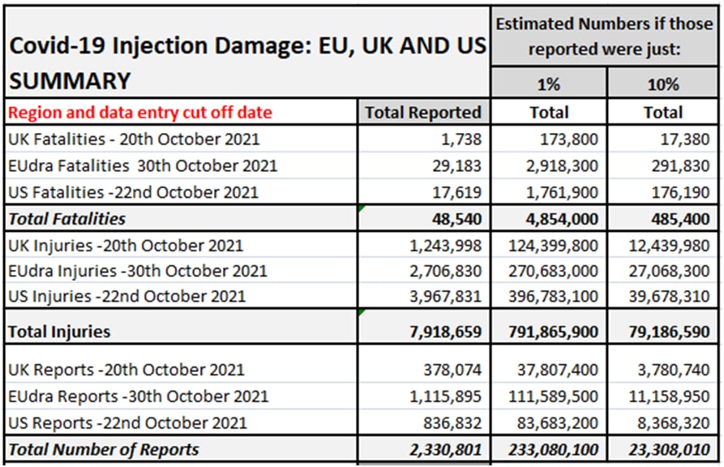Screen dimensions: 724x467
Task: Click the "Total Number of Reports" row label
Action: (103, 449)
